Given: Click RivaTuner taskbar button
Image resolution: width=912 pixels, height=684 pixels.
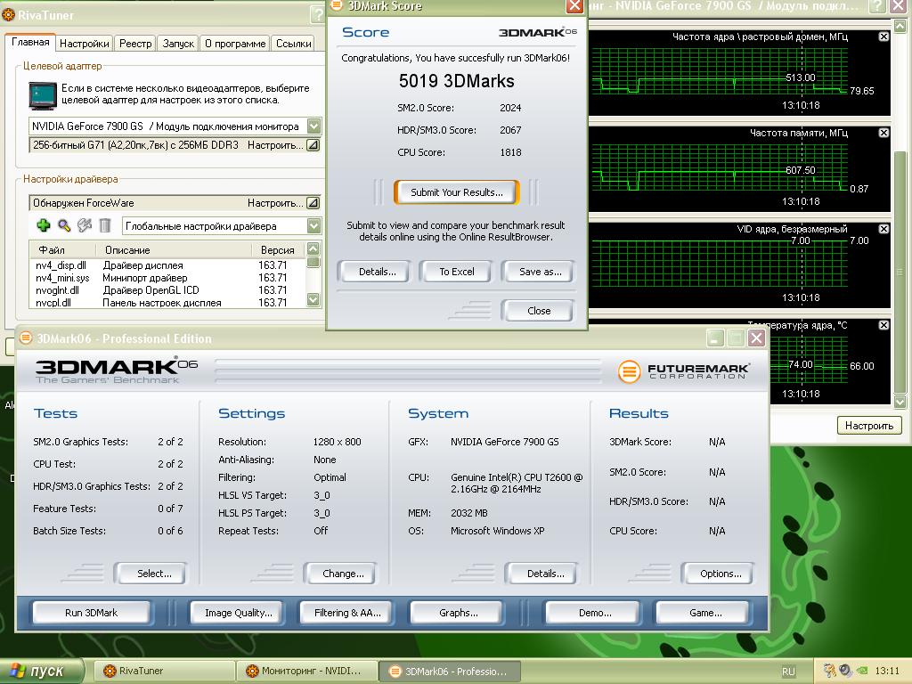Looking at the screenshot, I should pos(164,672).
